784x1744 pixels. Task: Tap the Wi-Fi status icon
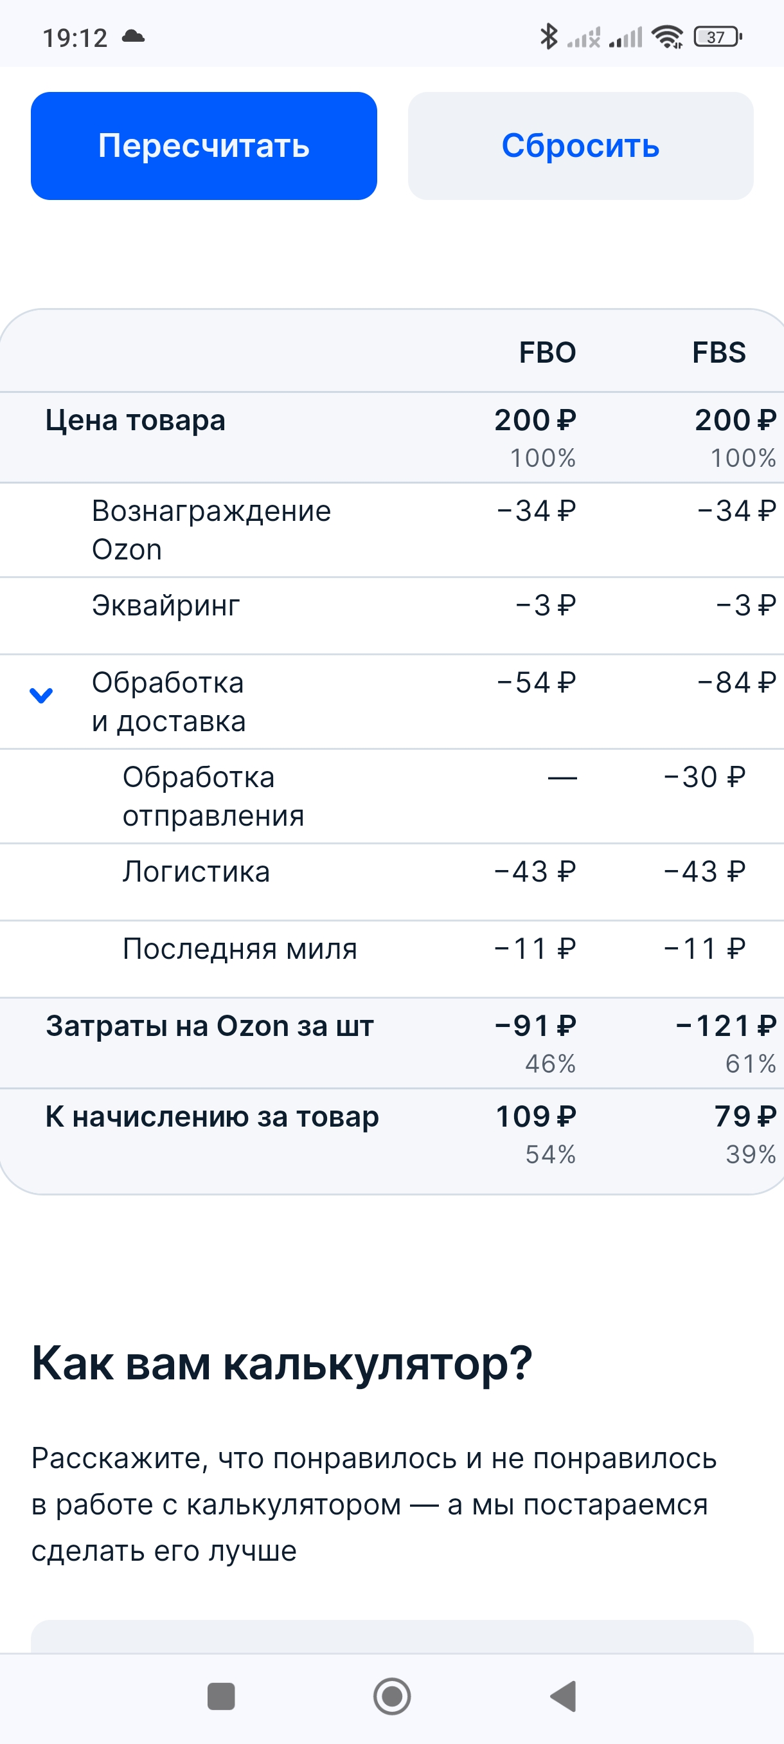[x=667, y=37]
